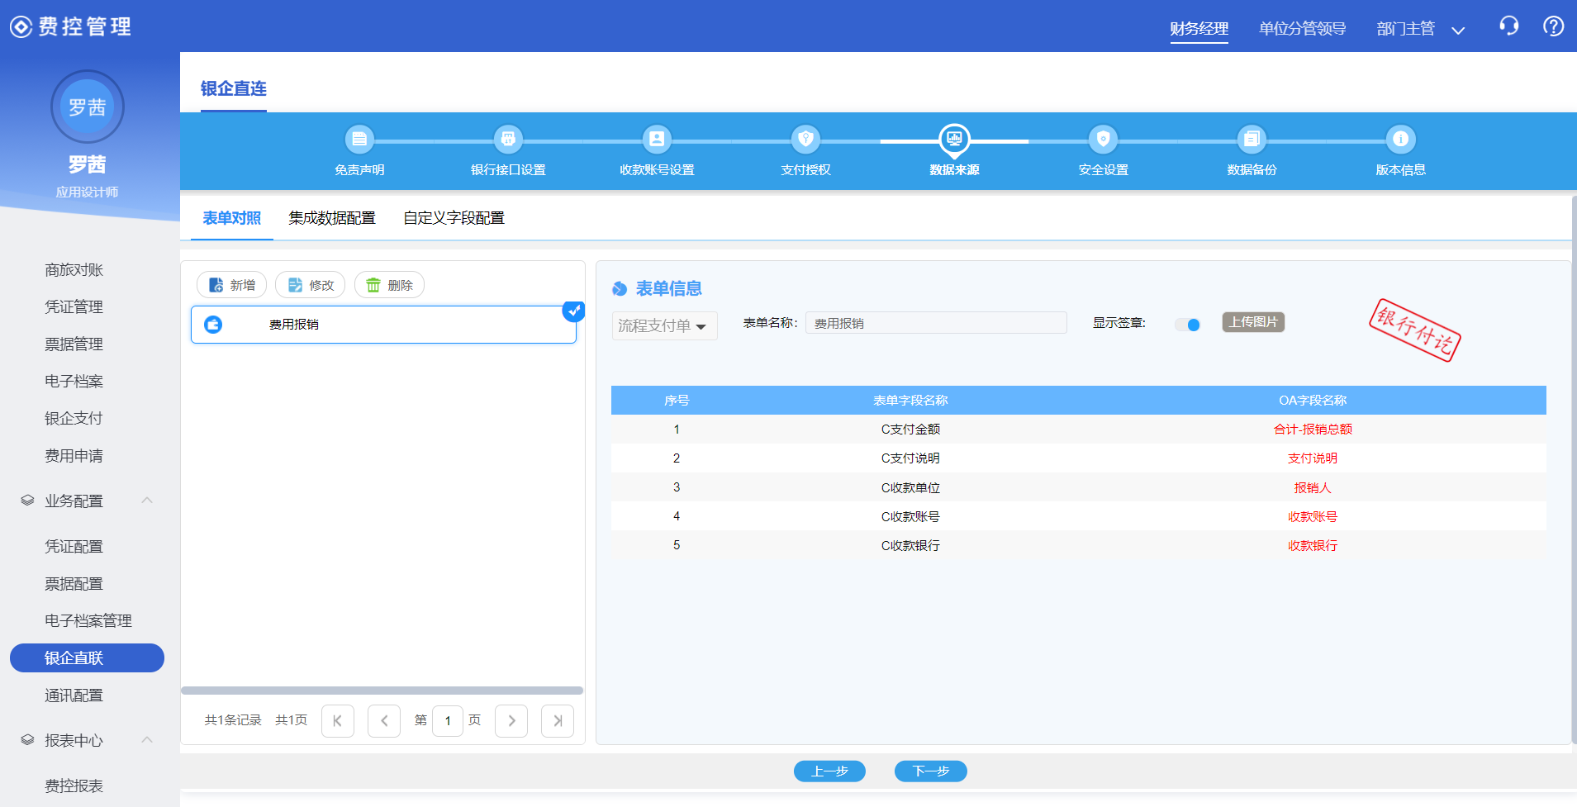
Task: Select the 收款账号设置 step icon
Action: tap(657, 139)
